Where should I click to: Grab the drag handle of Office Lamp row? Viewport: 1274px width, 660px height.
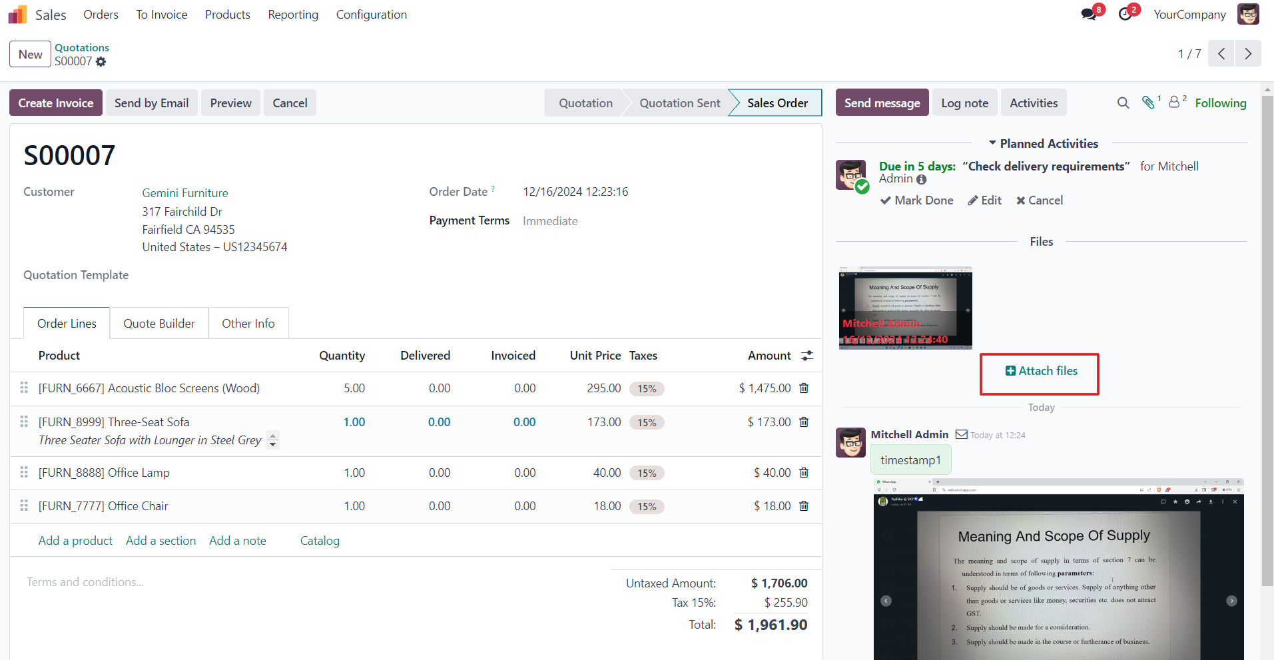(x=24, y=472)
